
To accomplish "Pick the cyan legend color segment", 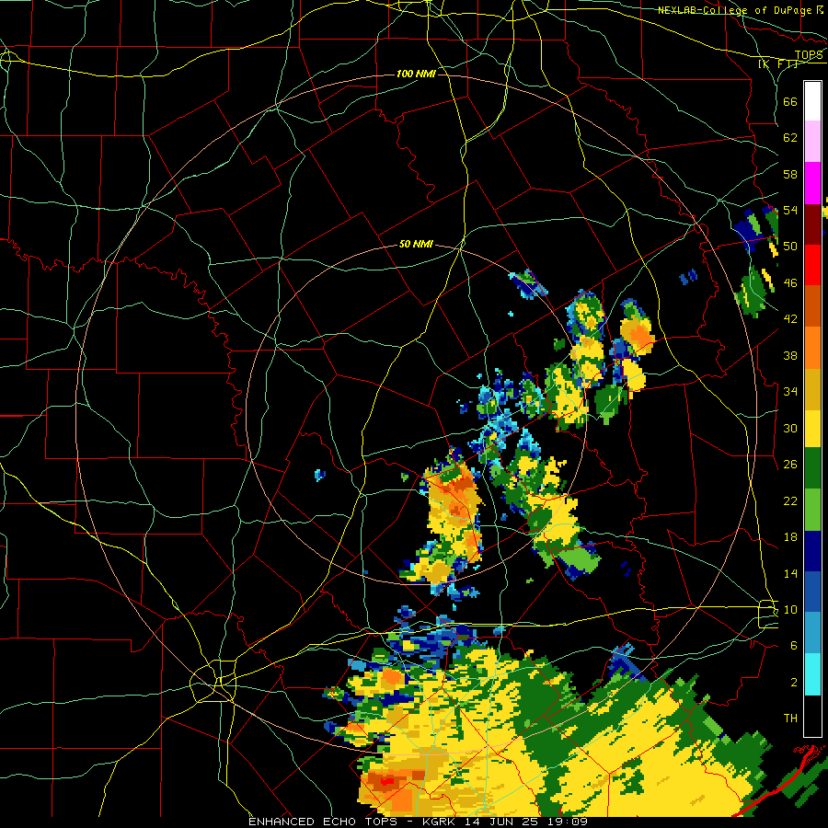I will pos(812,674).
